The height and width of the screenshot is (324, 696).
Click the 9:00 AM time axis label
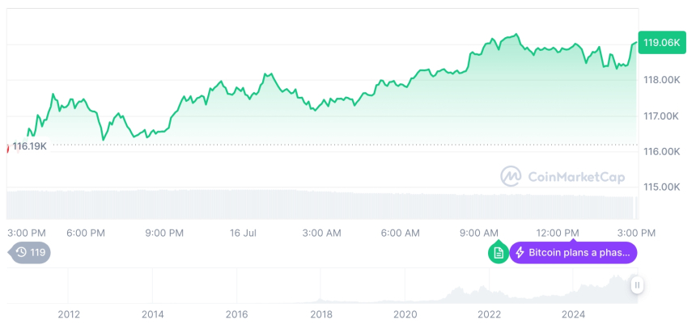[479, 233]
